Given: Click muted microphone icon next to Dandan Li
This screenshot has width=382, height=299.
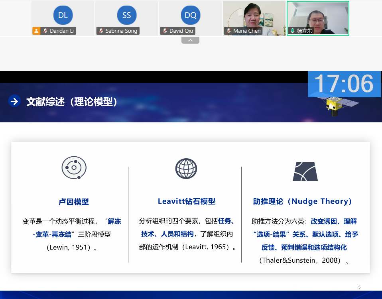Looking at the screenshot, I should pos(45,31).
